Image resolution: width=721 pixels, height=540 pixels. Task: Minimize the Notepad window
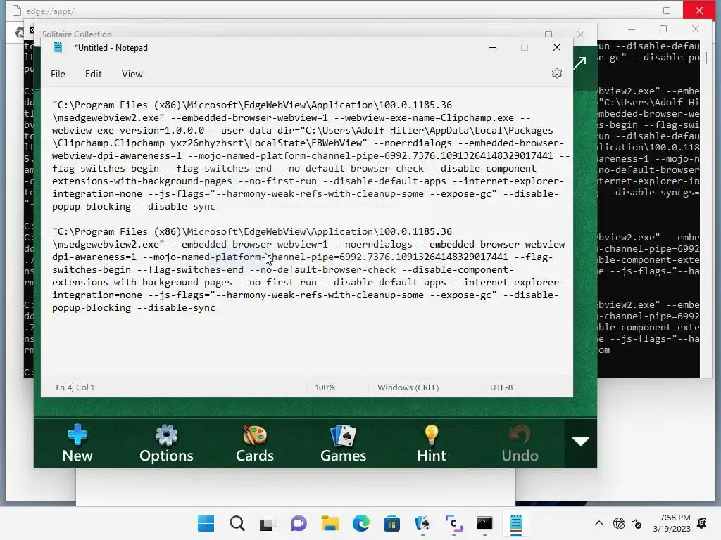(x=492, y=47)
